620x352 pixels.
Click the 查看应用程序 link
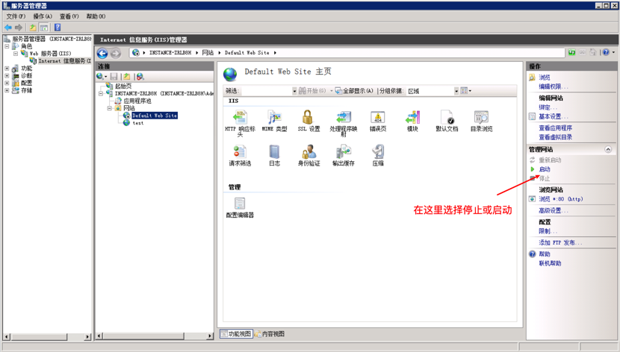click(556, 128)
